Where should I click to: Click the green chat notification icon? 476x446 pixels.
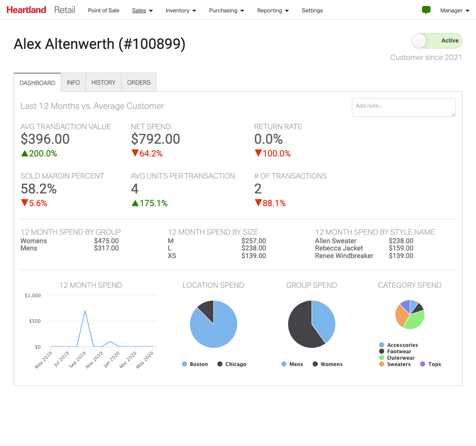pyautogui.click(x=426, y=10)
